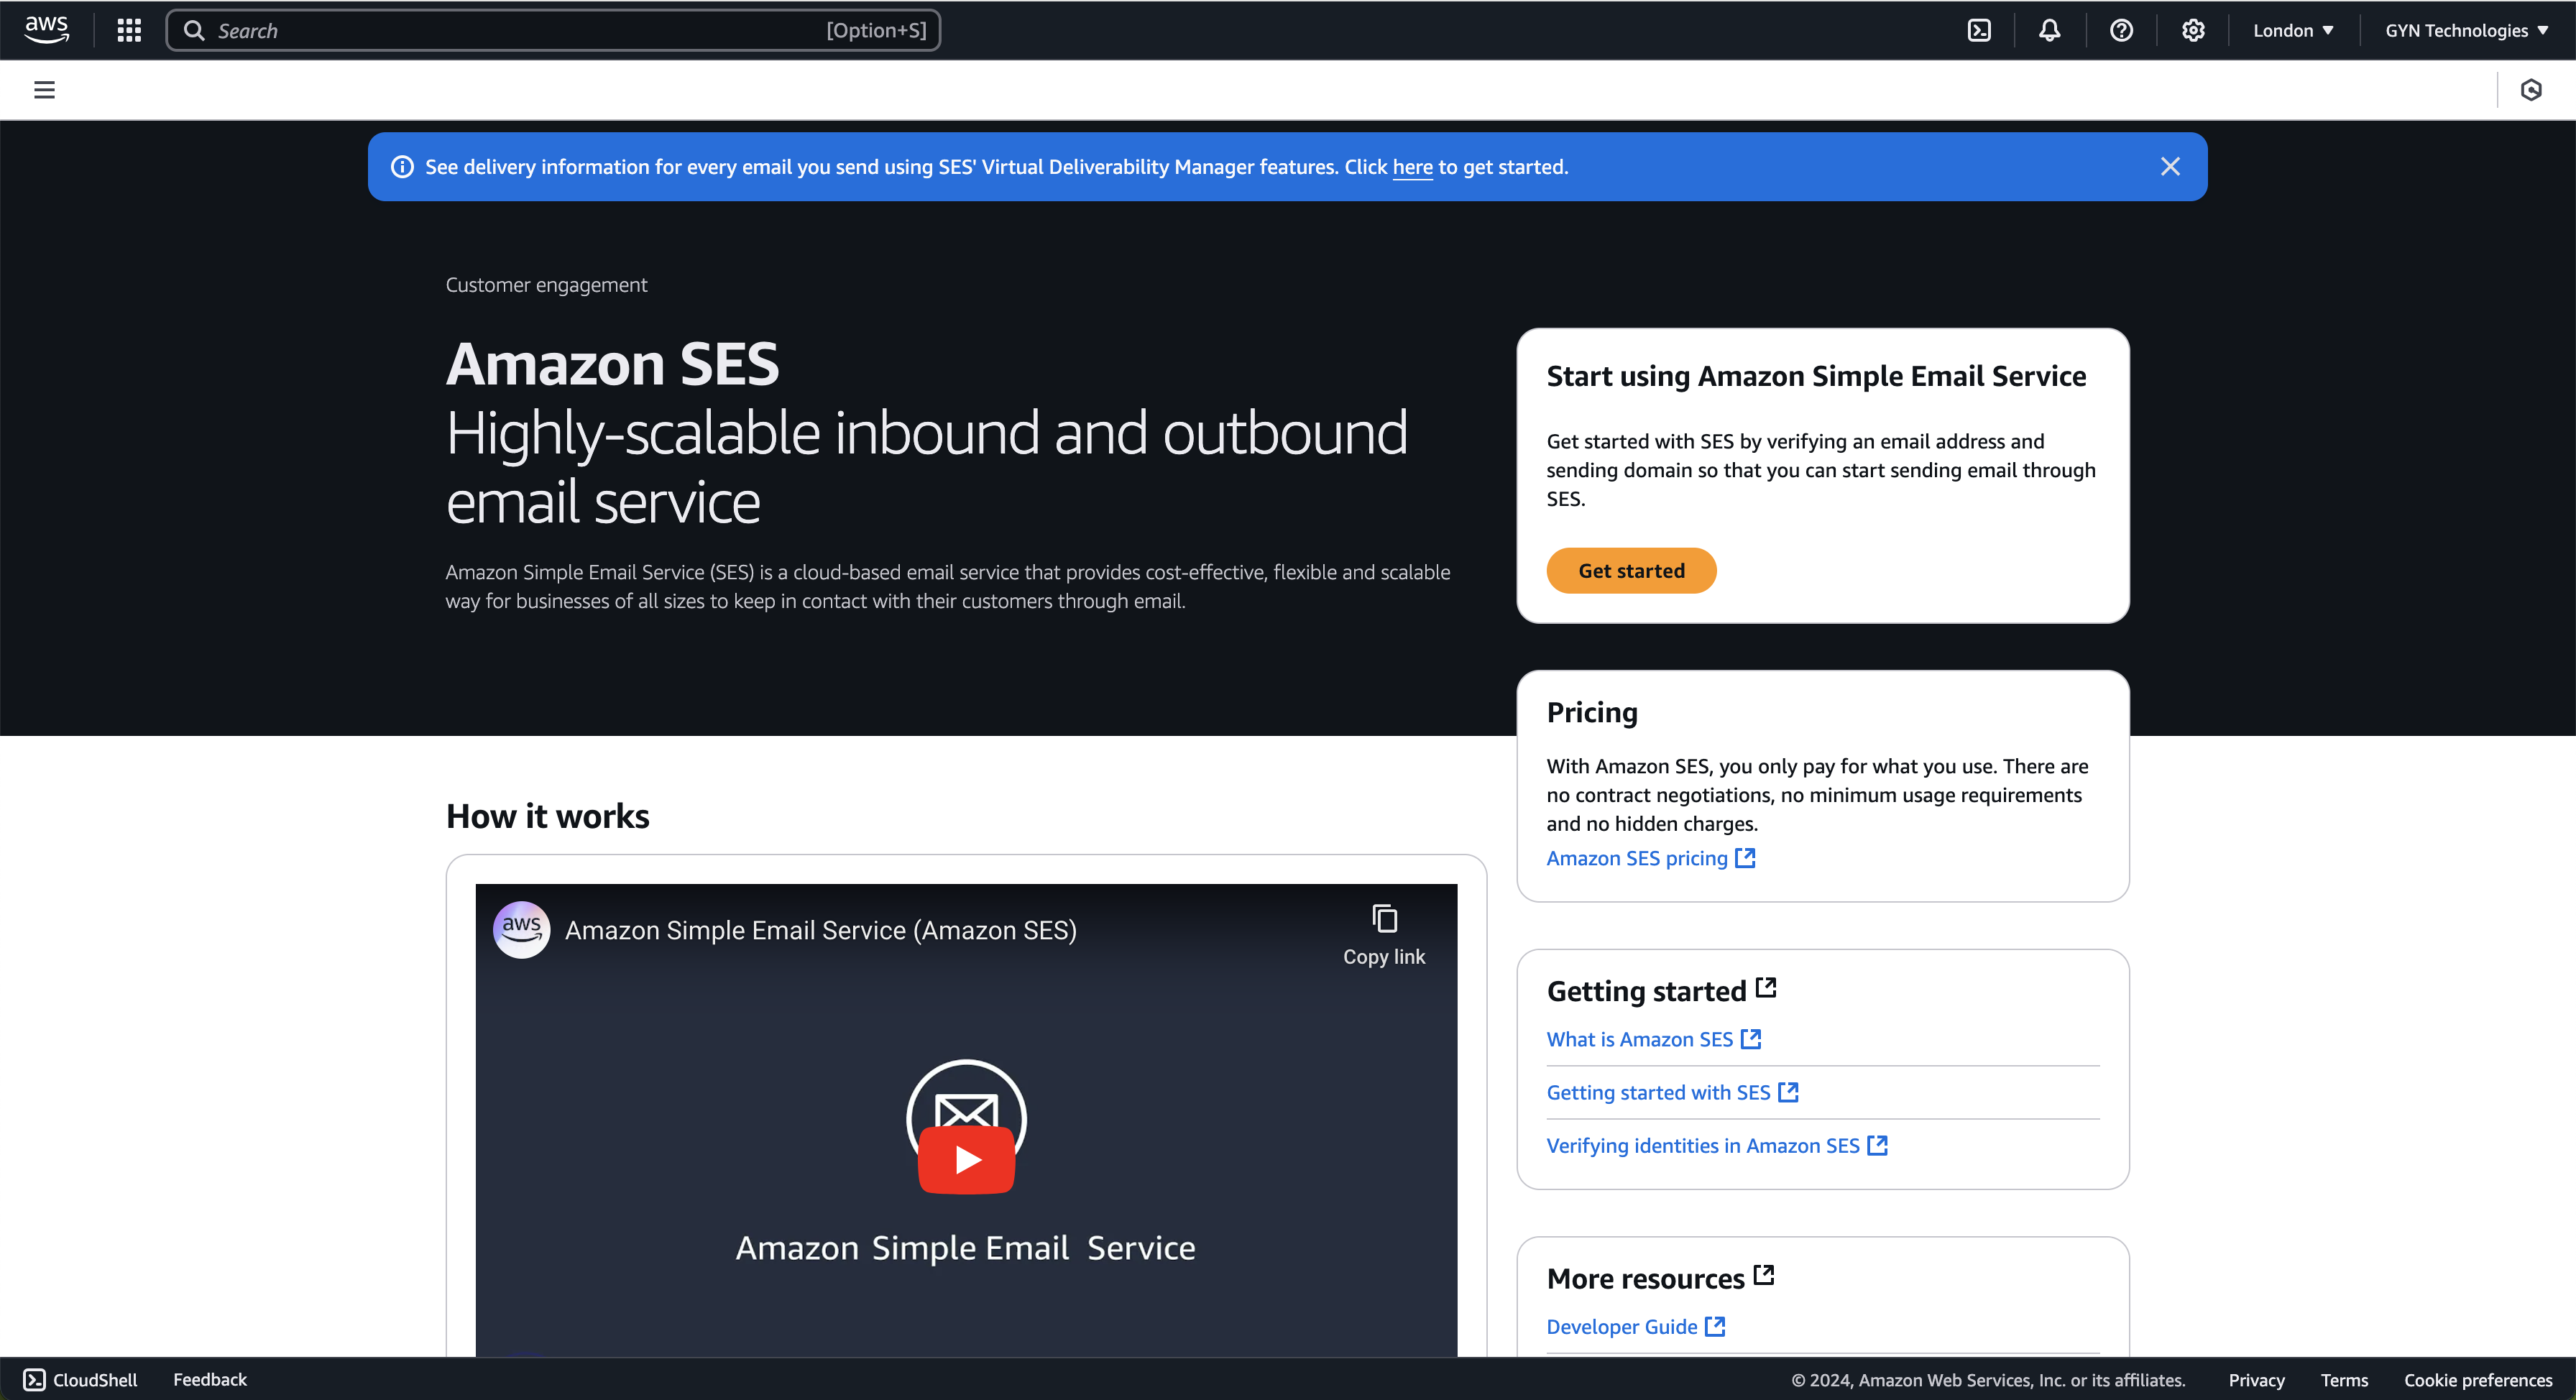Open the Help support icon
The width and height of the screenshot is (2576, 1400).
click(2122, 29)
